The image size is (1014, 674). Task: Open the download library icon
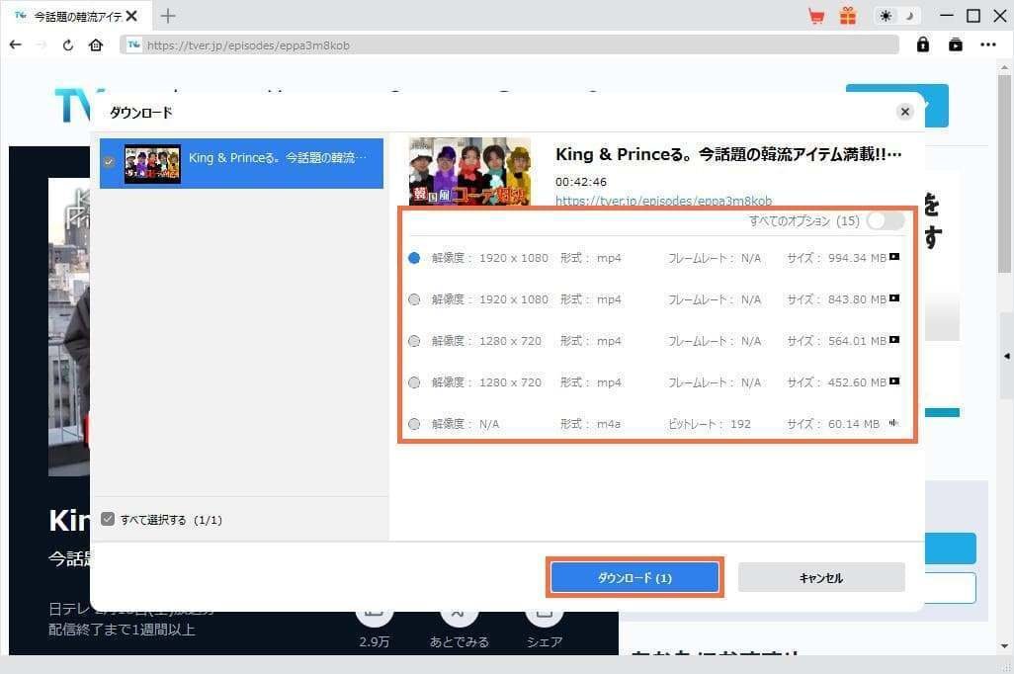(x=955, y=44)
